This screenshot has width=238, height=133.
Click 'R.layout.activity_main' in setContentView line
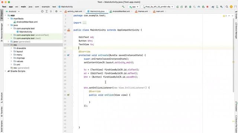click(118, 62)
